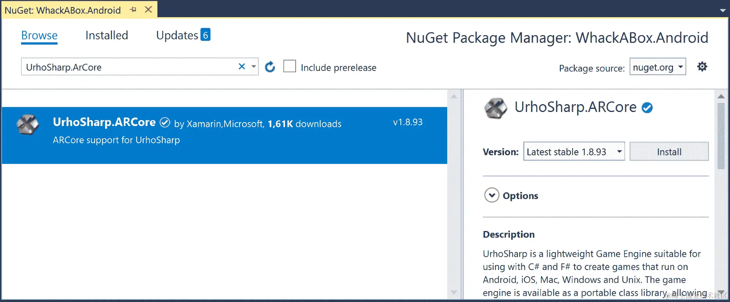Refresh the package search results

point(270,67)
